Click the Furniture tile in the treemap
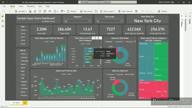This screenshot has width=192, height=108. click(x=161, y=61)
